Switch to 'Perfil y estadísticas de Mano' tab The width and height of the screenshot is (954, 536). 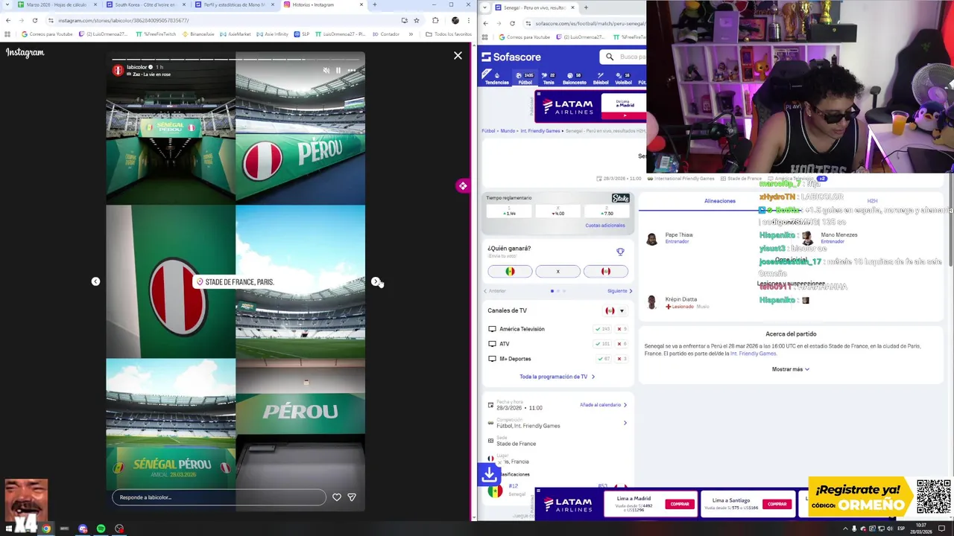[x=235, y=4]
